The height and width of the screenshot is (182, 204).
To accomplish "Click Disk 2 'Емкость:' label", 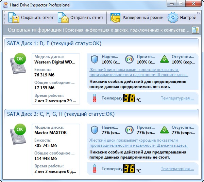I will [x=43, y=140].
